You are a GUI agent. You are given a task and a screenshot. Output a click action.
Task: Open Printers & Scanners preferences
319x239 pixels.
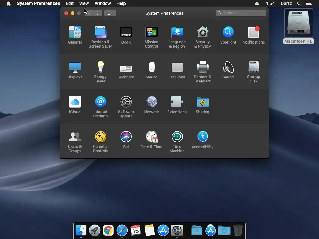tap(202, 72)
